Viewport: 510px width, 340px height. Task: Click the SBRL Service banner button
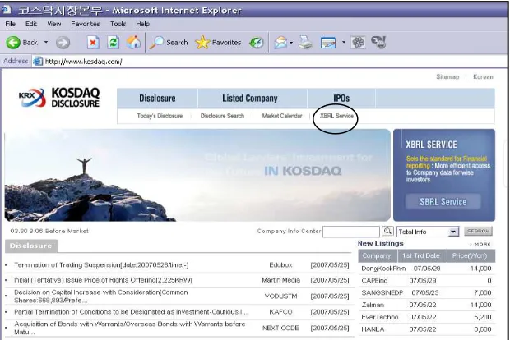click(x=443, y=202)
